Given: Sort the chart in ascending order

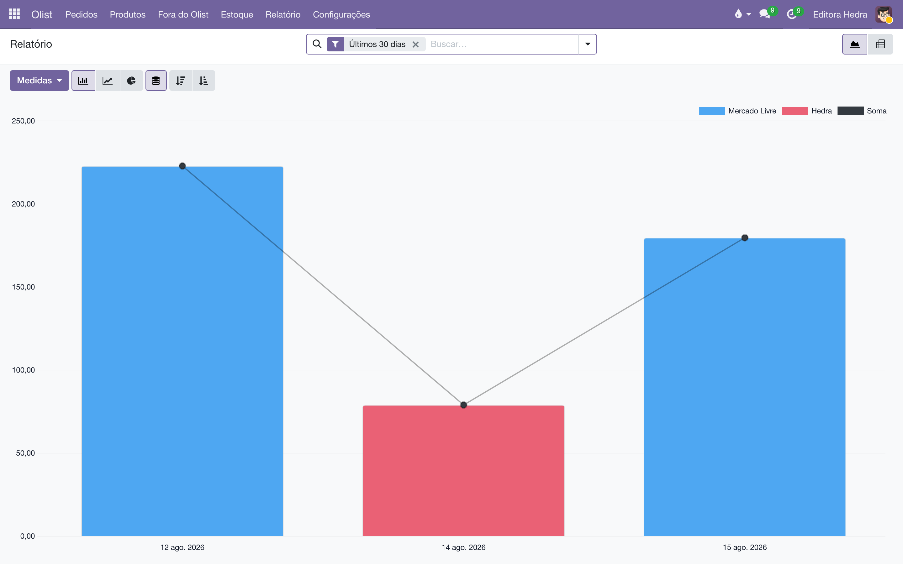Looking at the screenshot, I should [204, 81].
